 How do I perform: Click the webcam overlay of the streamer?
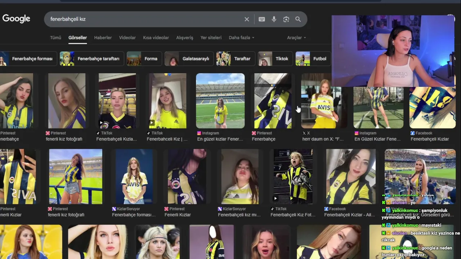pos(393,51)
